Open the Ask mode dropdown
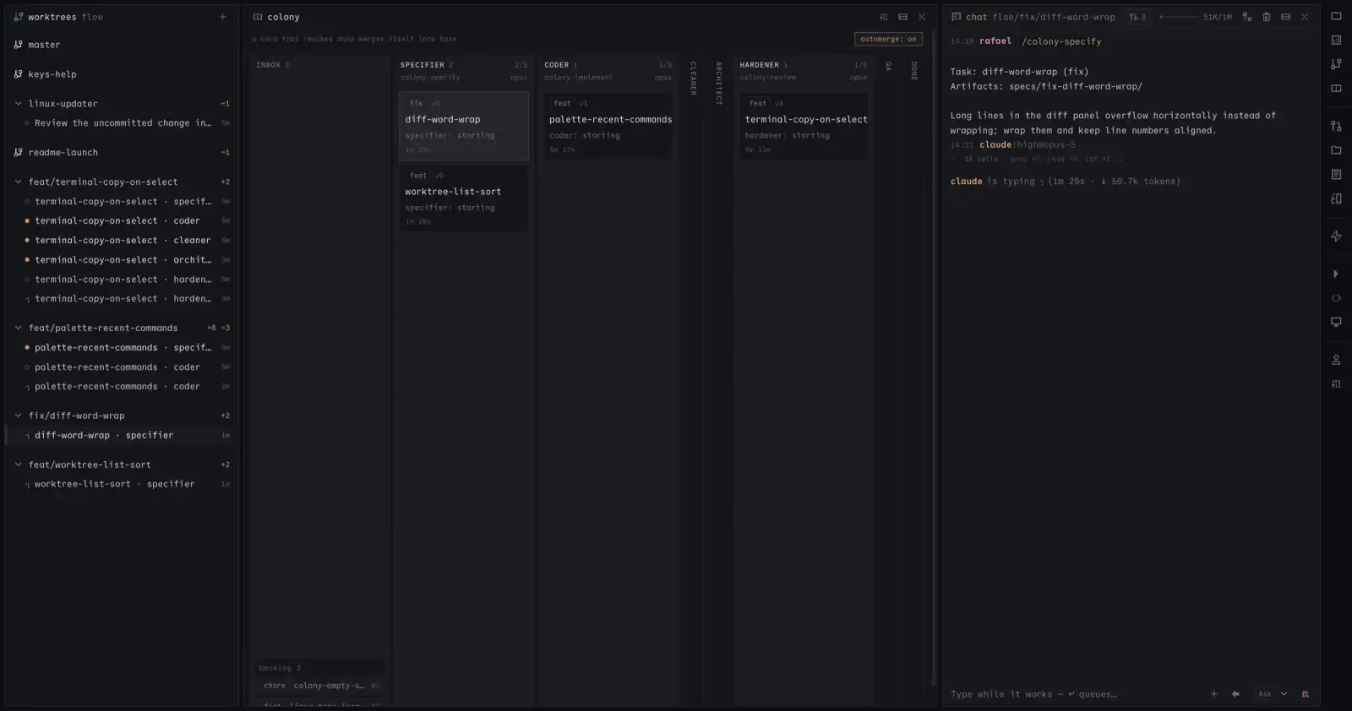This screenshot has height=711, width=1352. (x=1273, y=694)
